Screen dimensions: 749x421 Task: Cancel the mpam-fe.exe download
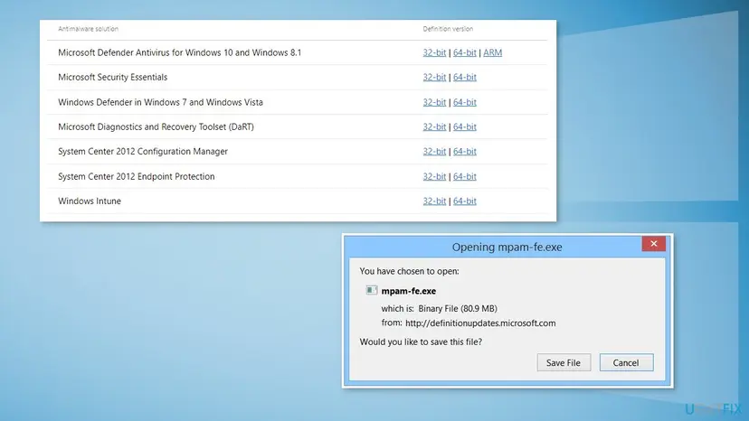[x=626, y=363]
